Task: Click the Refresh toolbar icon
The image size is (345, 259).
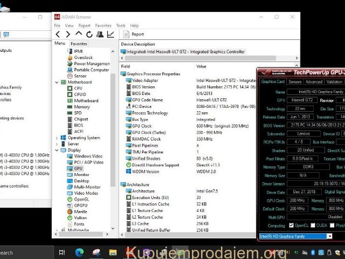Action: click(90, 34)
